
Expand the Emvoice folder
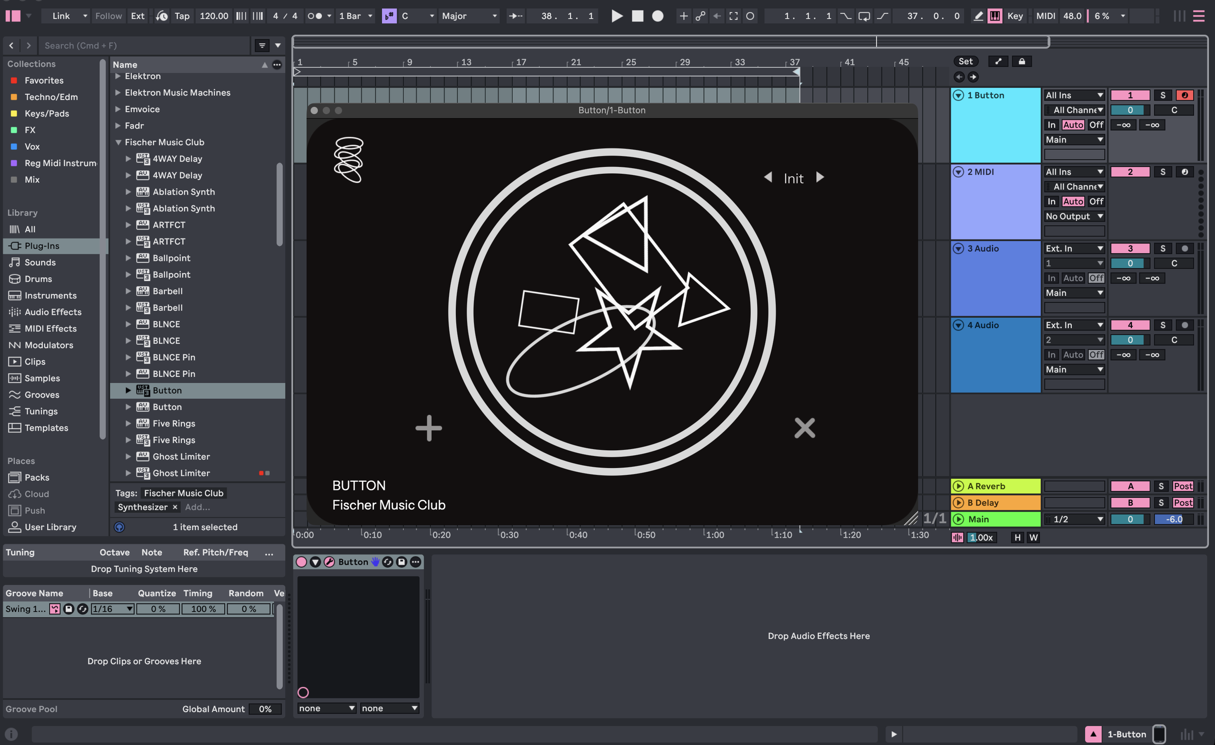click(118, 109)
